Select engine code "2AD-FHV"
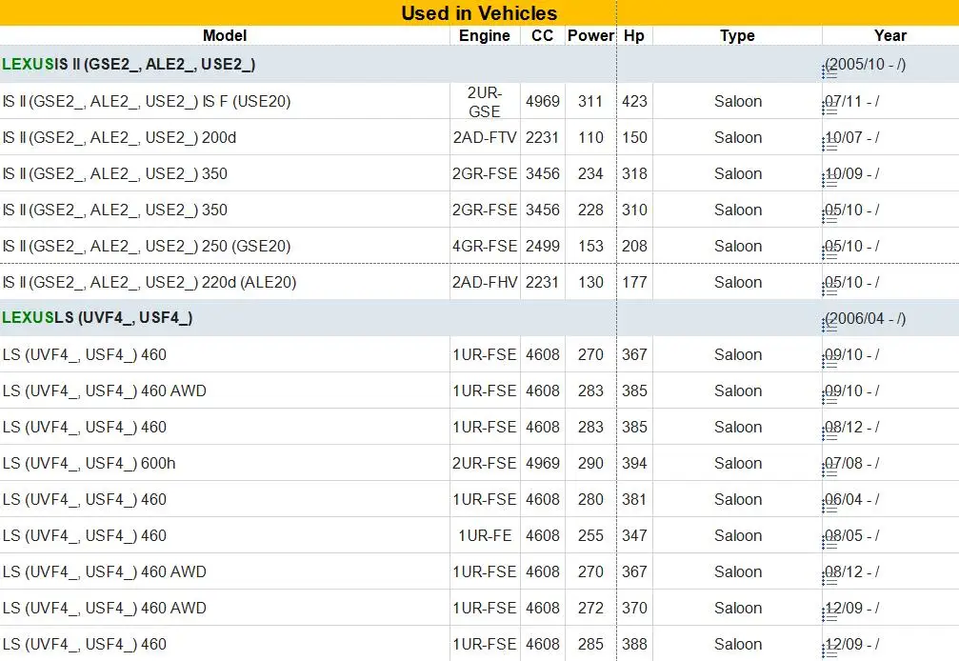959x661 pixels. pos(485,283)
